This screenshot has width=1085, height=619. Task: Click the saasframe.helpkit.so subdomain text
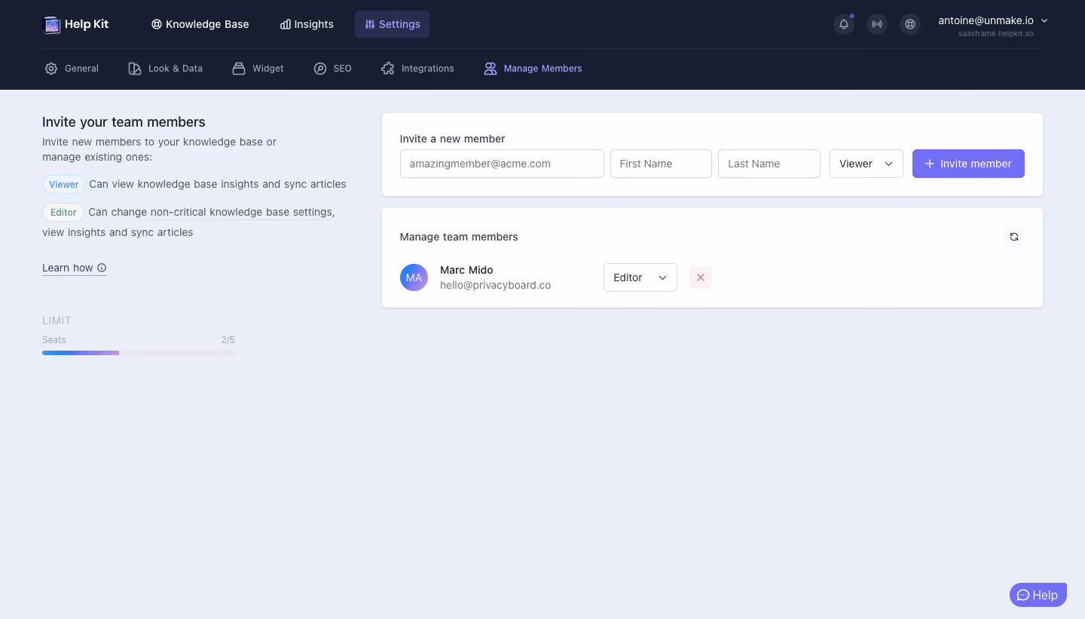pyautogui.click(x=996, y=34)
